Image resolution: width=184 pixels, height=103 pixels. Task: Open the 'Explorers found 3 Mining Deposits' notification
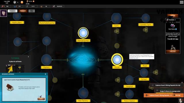(x=166, y=85)
